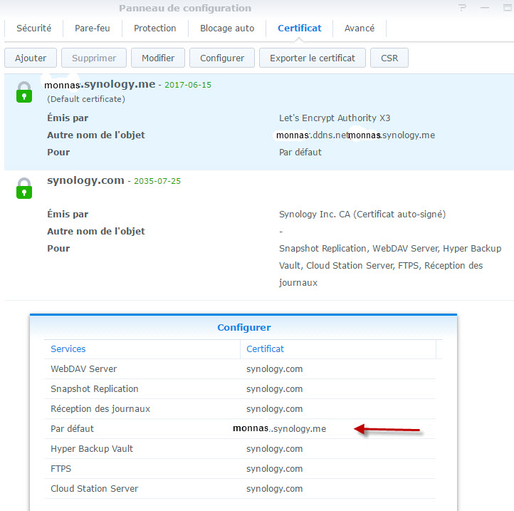Select the synology.com certificate title
The image size is (514, 511).
coord(85,180)
